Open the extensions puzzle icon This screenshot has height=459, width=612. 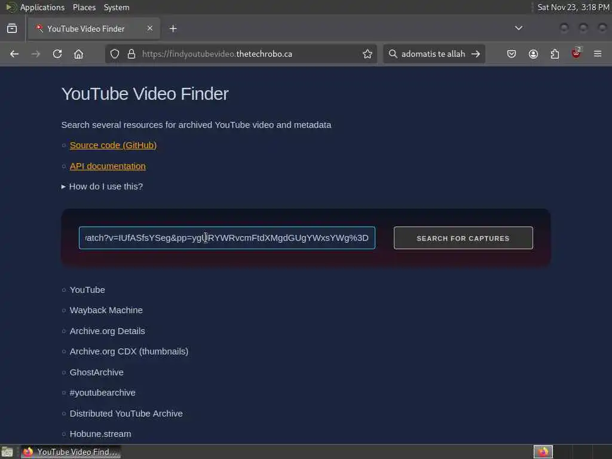[x=555, y=54]
